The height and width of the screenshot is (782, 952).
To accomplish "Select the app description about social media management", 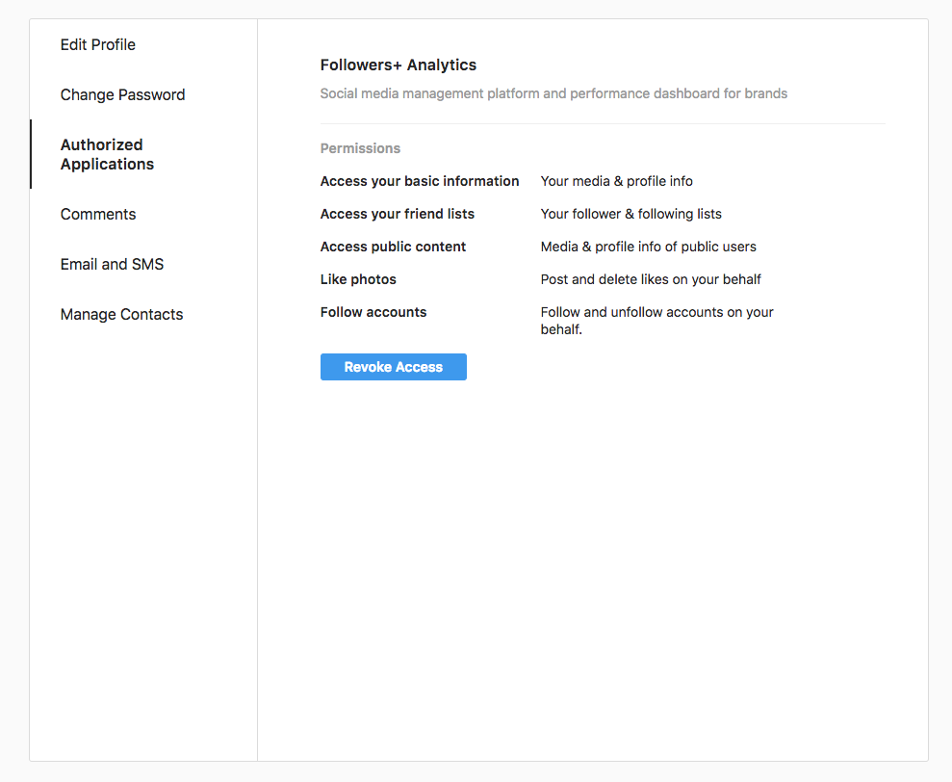I will [x=553, y=93].
